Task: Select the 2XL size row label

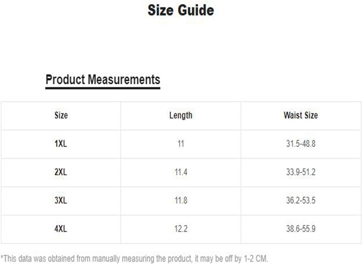Action: 61,172
